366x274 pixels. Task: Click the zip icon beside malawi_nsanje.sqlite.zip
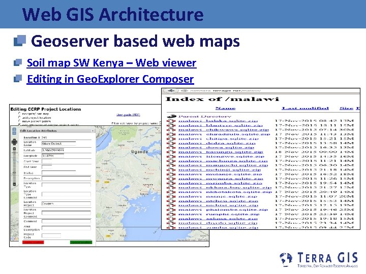(171, 196)
